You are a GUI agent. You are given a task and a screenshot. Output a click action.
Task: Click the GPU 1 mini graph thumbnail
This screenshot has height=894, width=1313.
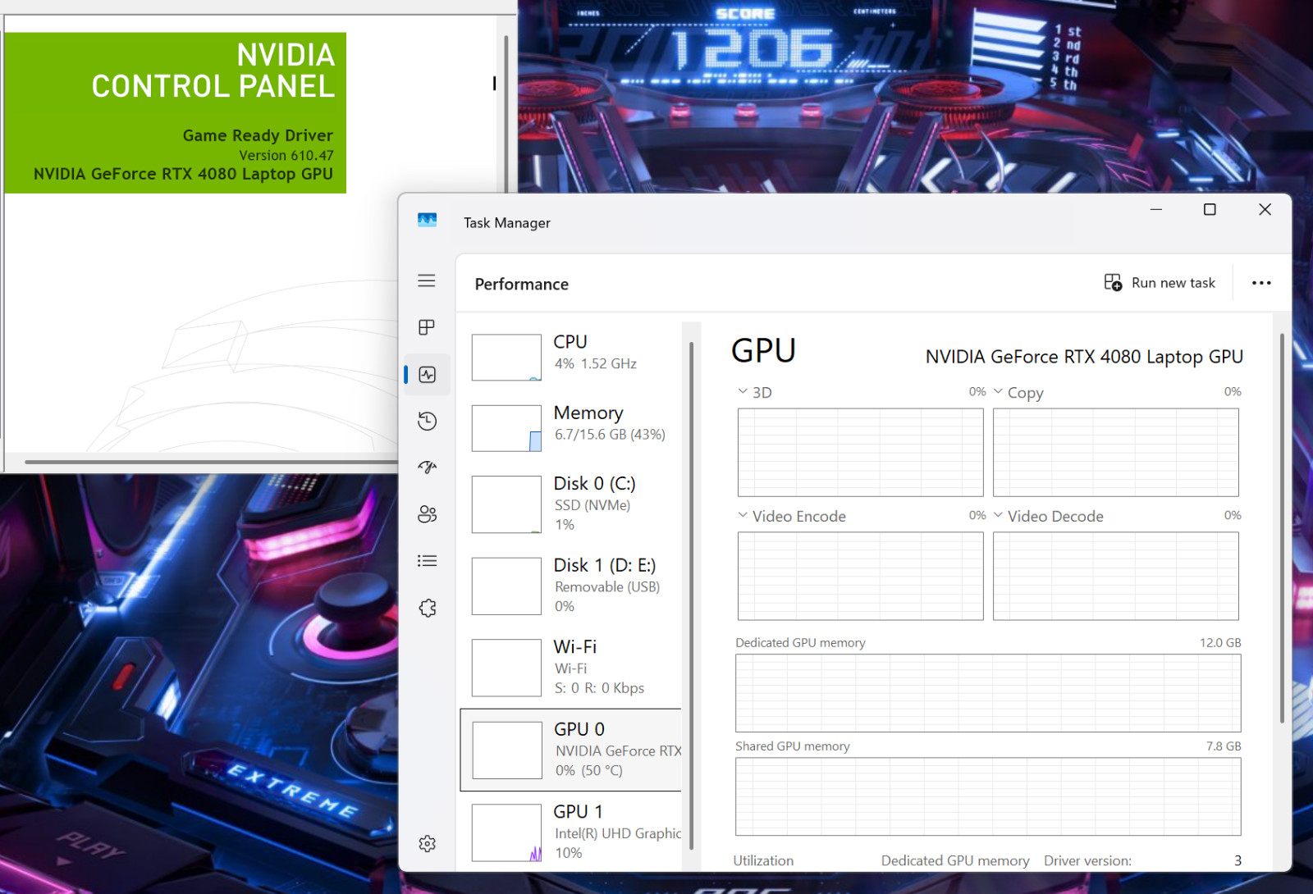click(506, 832)
